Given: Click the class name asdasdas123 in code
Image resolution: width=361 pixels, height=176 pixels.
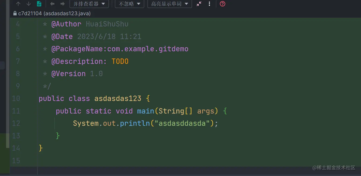Looking at the screenshot, I should click(118, 99).
